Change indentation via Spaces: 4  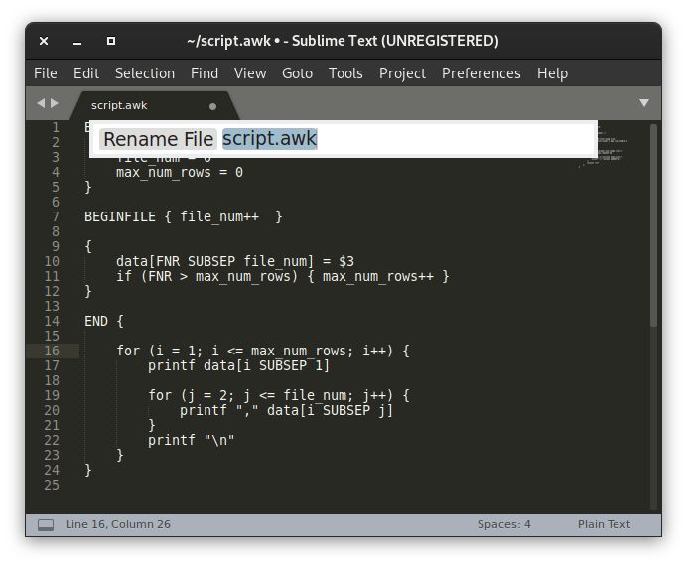pos(504,524)
